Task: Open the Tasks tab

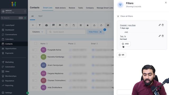Action: pos(81,8)
